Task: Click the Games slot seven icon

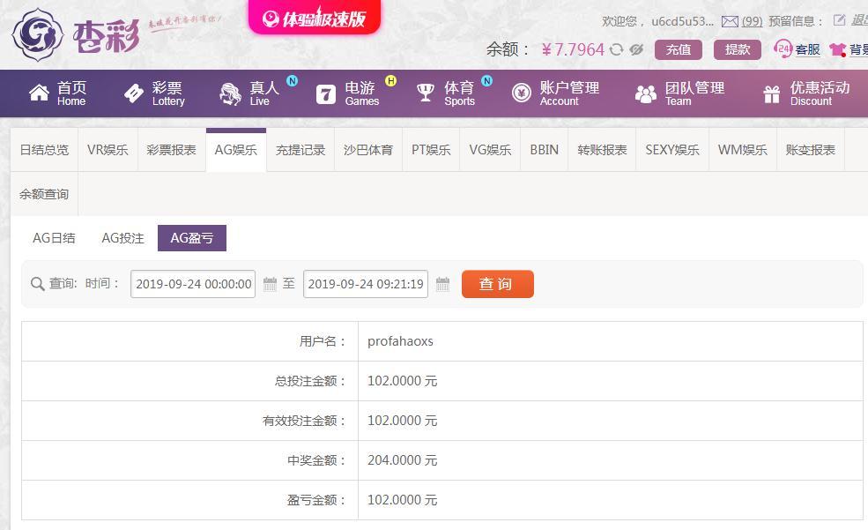Action: (x=326, y=94)
